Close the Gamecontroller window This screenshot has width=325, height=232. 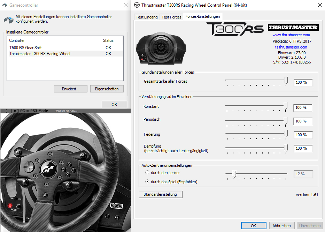[x=126, y=5]
